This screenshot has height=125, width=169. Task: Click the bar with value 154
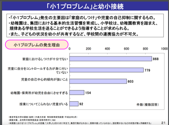pos(77,93)
